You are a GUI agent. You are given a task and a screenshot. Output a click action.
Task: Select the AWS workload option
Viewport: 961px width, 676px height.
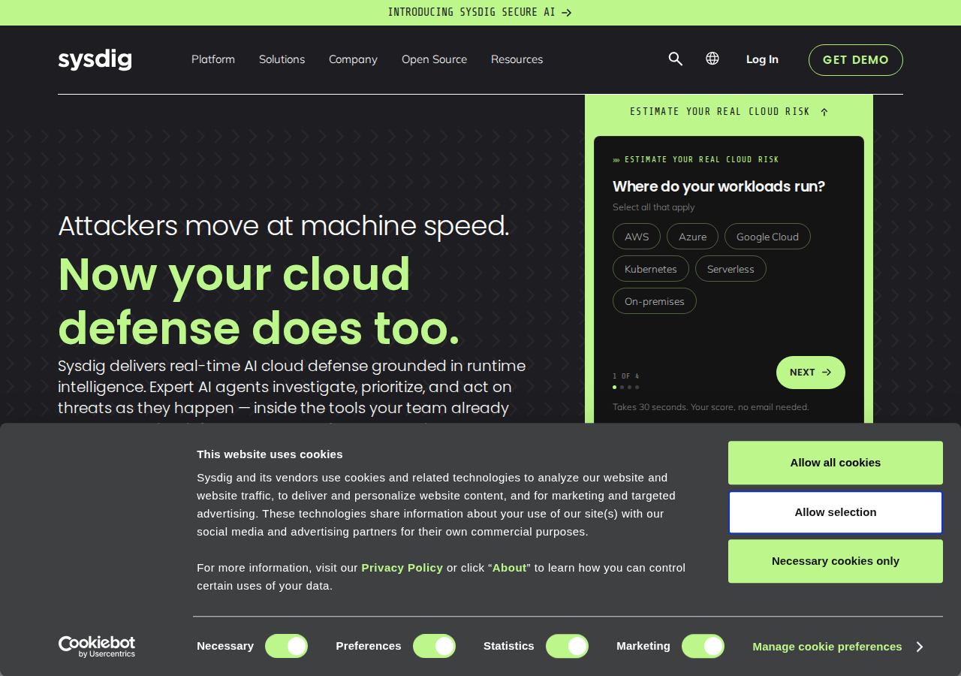coord(637,237)
